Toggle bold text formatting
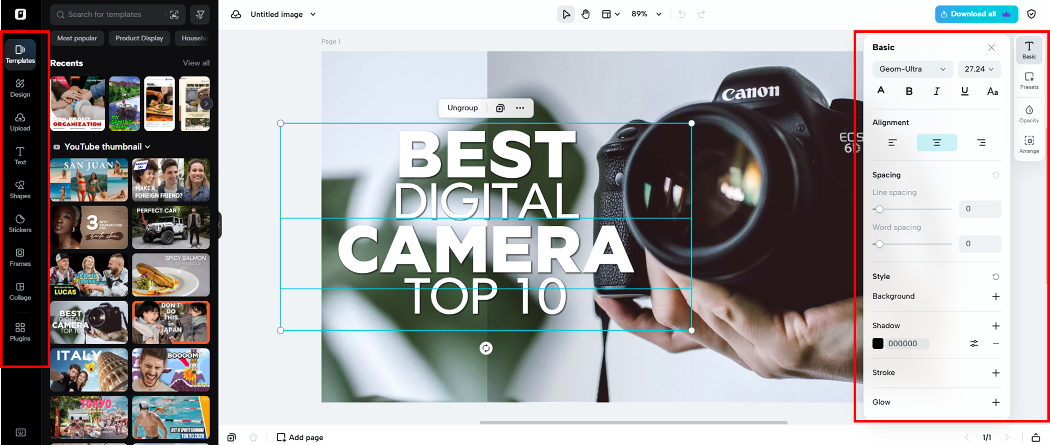This screenshot has height=445, width=1050. coord(909,92)
